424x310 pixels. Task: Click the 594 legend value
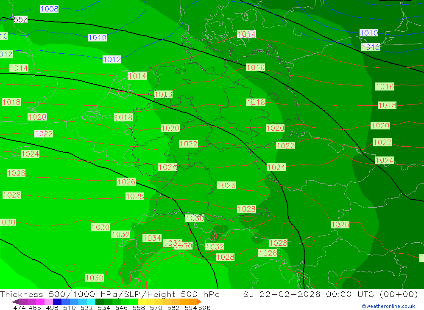pos(191,307)
